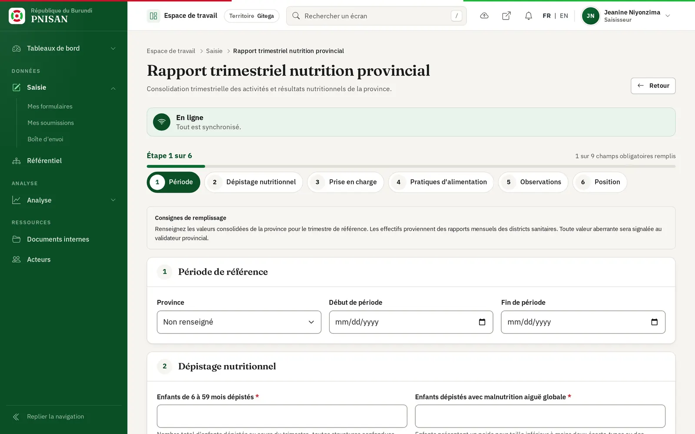Go to step 6 Position
Screen dimensions: 695x434
[x=600, y=182]
